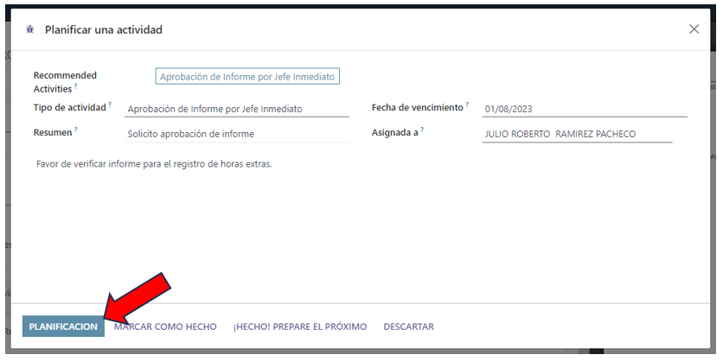
Task: Click the Resumen field with Solicito aprobación text
Action: (236, 134)
